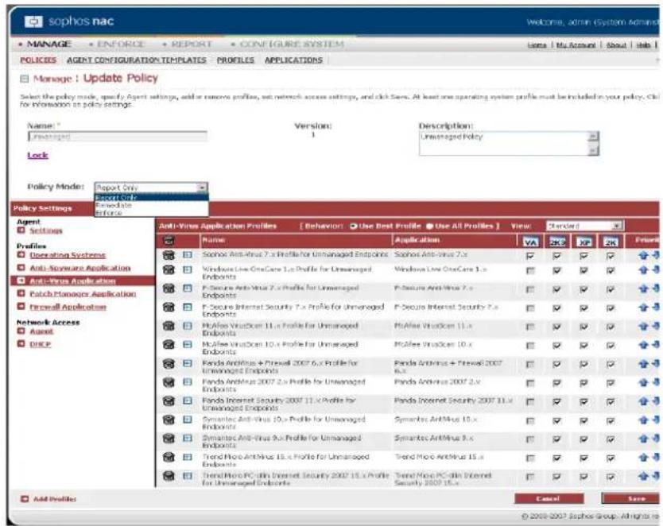Move Windows Live OneCare profile up in priority
Image resolution: width=663 pixels, height=526 pixels.
[643, 270]
